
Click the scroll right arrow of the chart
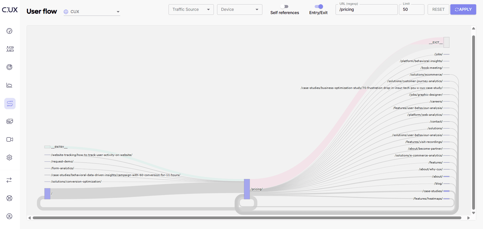(468, 218)
